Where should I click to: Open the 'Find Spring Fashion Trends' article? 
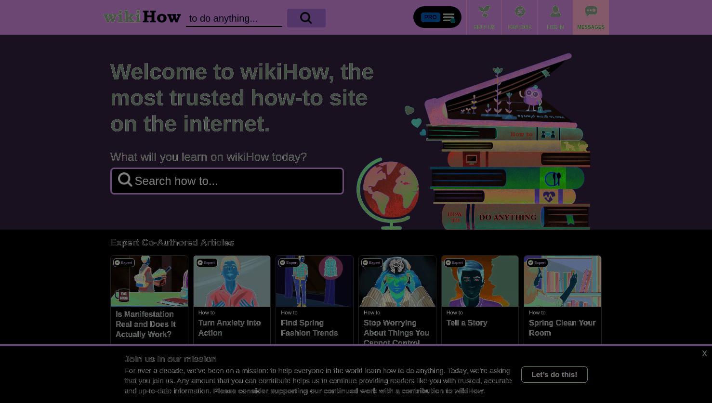point(309,328)
